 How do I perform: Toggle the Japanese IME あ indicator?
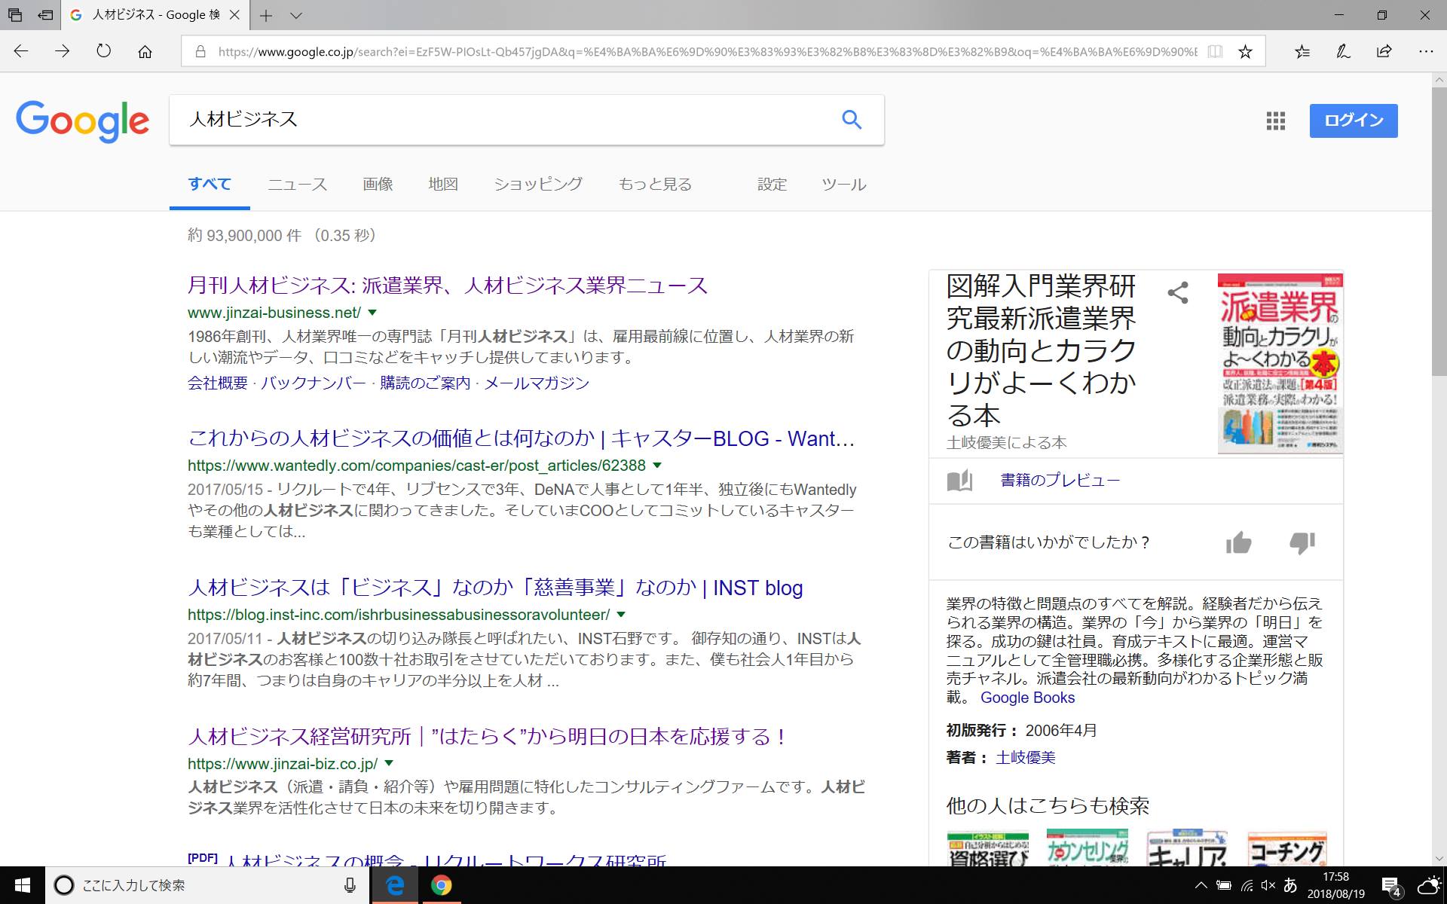[1290, 885]
